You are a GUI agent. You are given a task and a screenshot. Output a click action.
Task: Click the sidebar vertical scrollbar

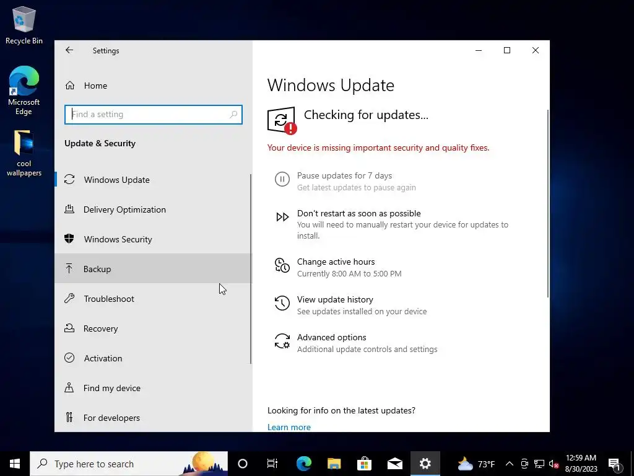pyautogui.click(x=251, y=269)
